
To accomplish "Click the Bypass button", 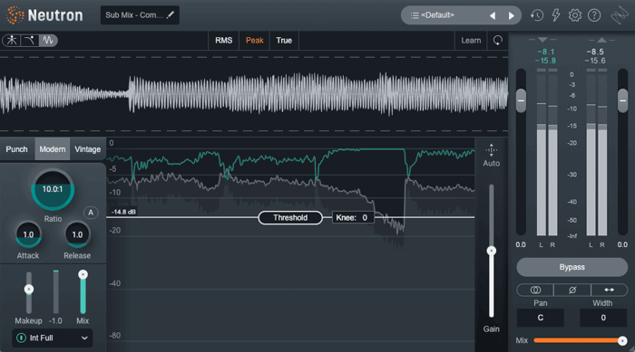I will point(571,267).
